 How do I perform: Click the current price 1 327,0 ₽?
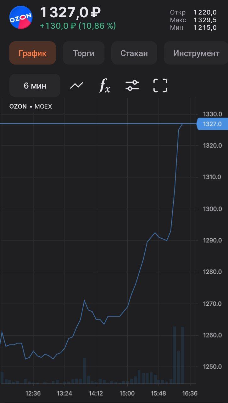70,13
